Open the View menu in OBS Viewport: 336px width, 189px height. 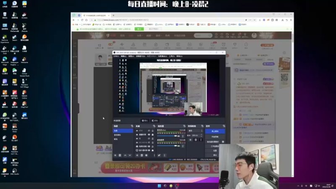point(131,56)
